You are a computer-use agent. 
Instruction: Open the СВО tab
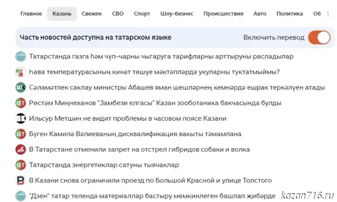tap(118, 14)
